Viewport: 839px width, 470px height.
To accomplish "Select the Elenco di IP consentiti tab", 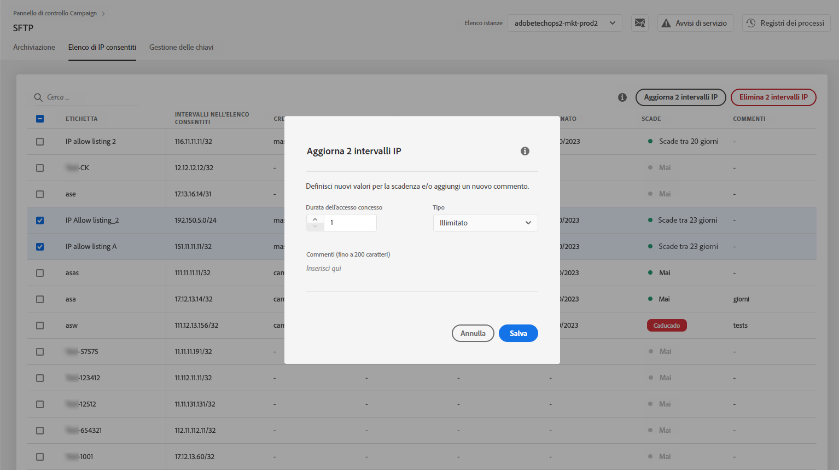I will (102, 48).
